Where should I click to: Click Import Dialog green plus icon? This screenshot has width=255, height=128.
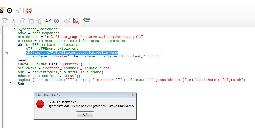pos(86,21)
